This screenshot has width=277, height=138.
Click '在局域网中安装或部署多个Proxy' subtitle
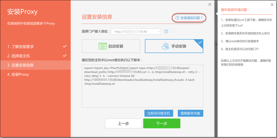pyautogui.click(x=31, y=23)
